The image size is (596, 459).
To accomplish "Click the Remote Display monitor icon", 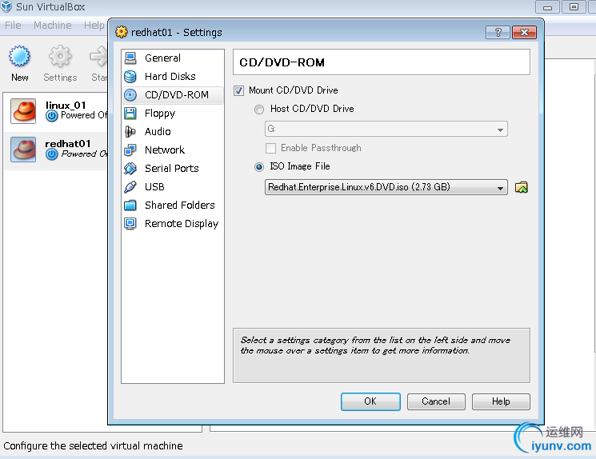I will [x=130, y=223].
